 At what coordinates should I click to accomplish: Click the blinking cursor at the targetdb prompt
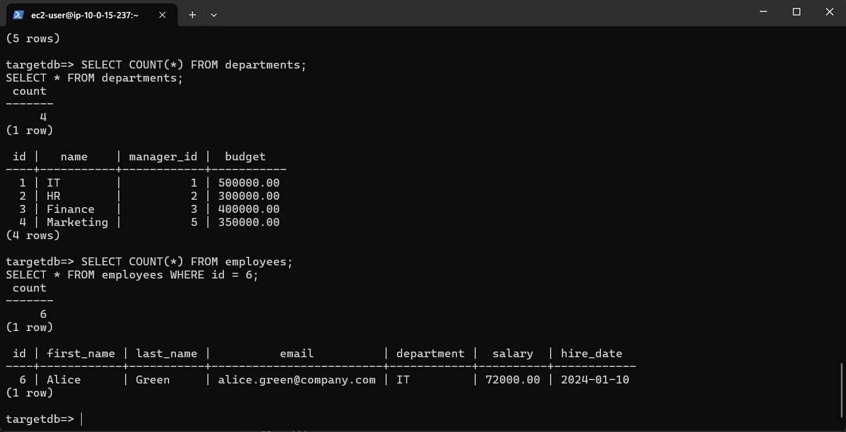[80, 418]
